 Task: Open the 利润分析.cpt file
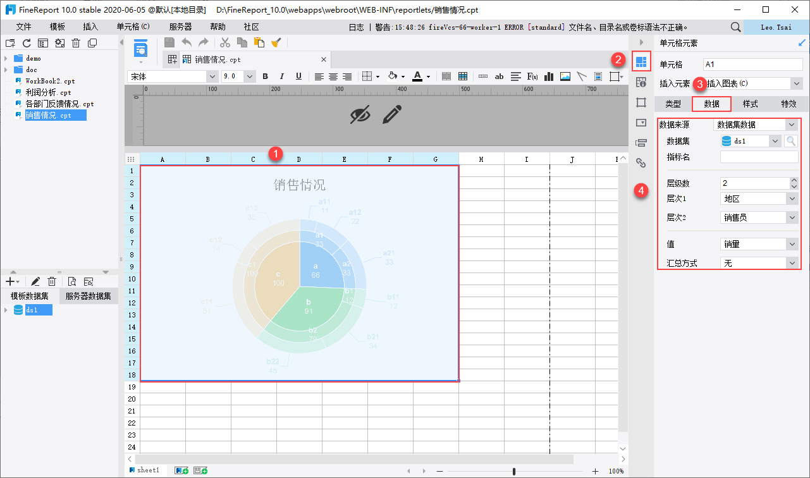pos(48,92)
